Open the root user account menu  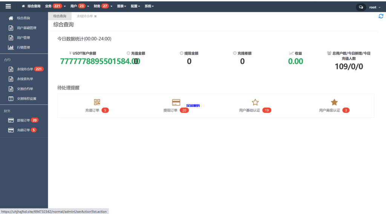coord(374,7)
